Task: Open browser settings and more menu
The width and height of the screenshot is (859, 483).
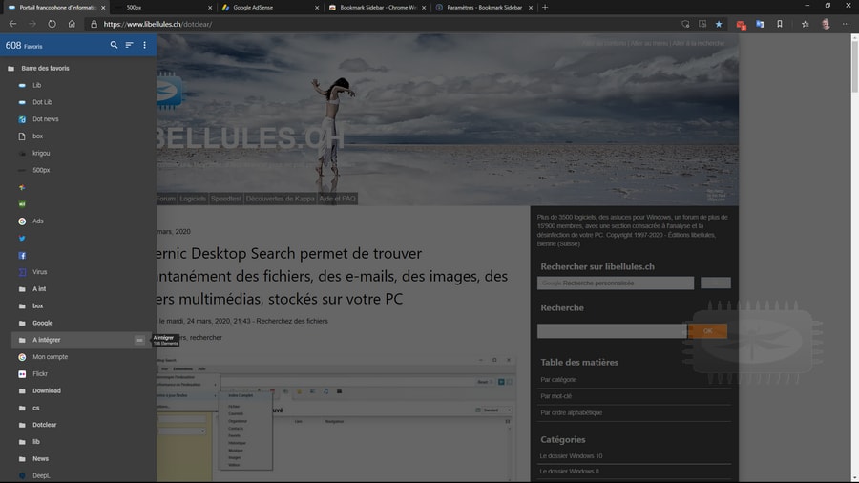Action: 846,24
